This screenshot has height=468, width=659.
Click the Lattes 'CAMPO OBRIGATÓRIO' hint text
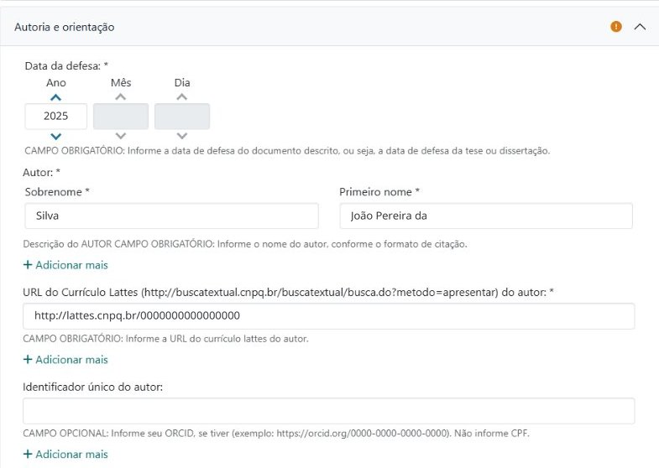[165, 339]
